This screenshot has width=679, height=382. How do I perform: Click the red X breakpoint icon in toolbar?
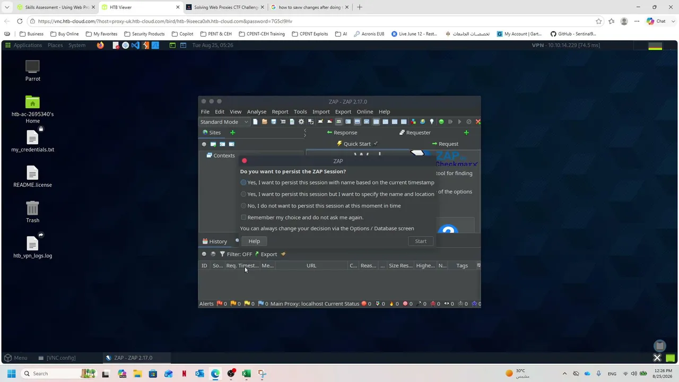(x=478, y=121)
